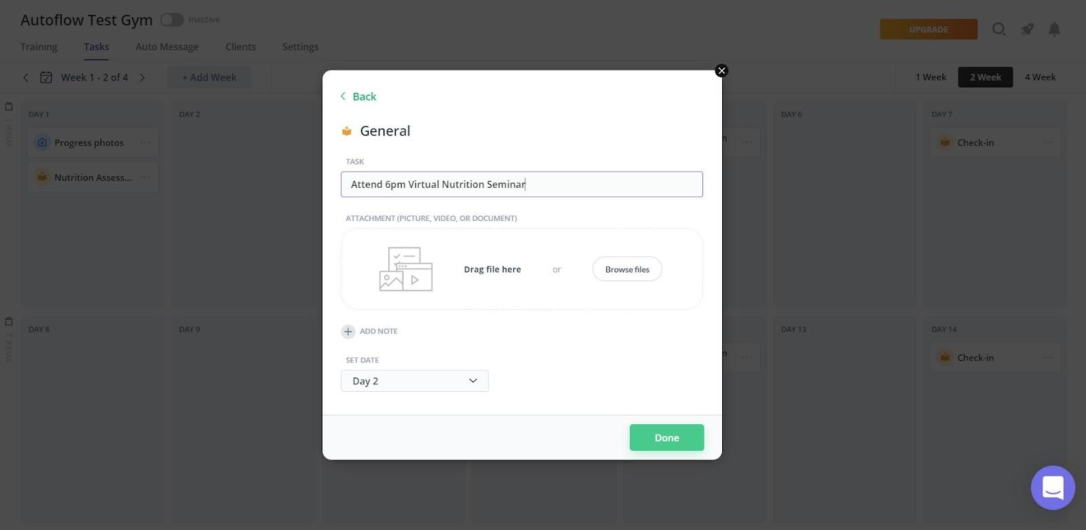Click the Nutrition Assess... task icon
1086x530 pixels.
pyautogui.click(x=42, y=177)
